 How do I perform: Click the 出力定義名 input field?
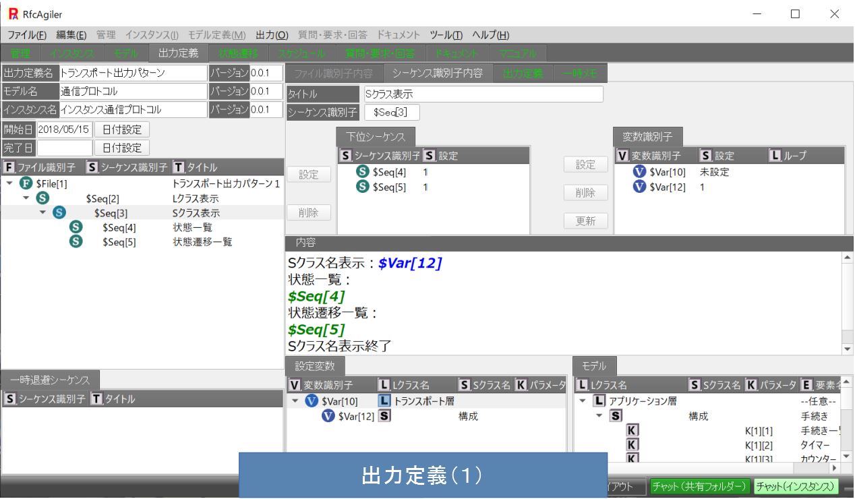(x=133, y=73)
